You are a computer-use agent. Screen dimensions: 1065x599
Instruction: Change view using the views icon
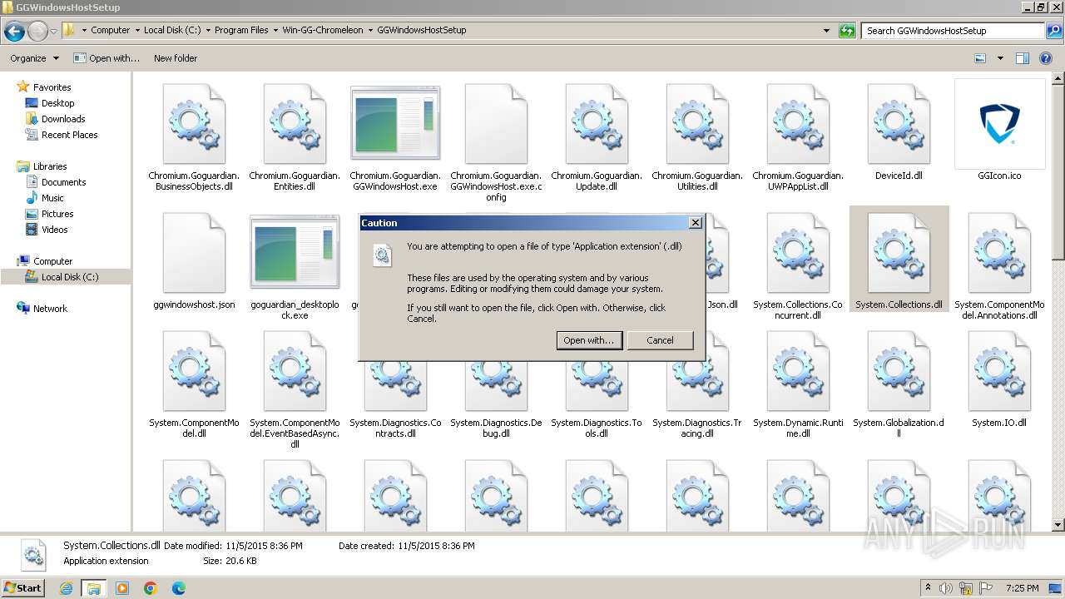pos(980,58)
